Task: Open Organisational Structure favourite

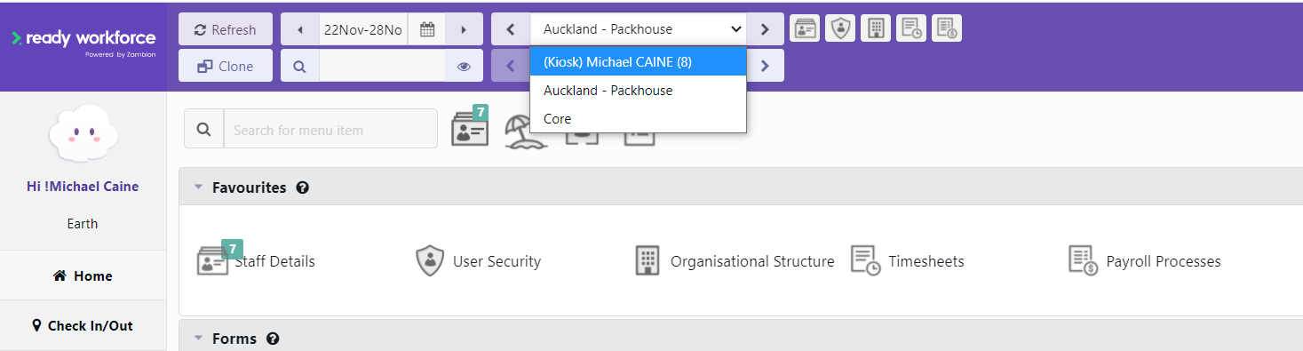Action: pyautogui.click(x=735, y=261)
